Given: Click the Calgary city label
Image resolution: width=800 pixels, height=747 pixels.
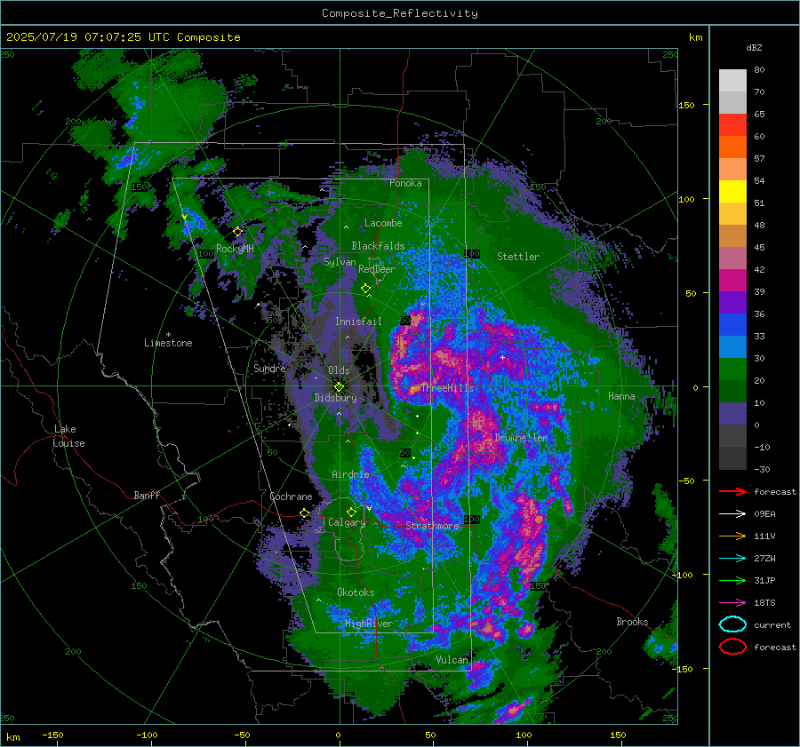Looking at the screenshot, I should click(x=347, y=522).
